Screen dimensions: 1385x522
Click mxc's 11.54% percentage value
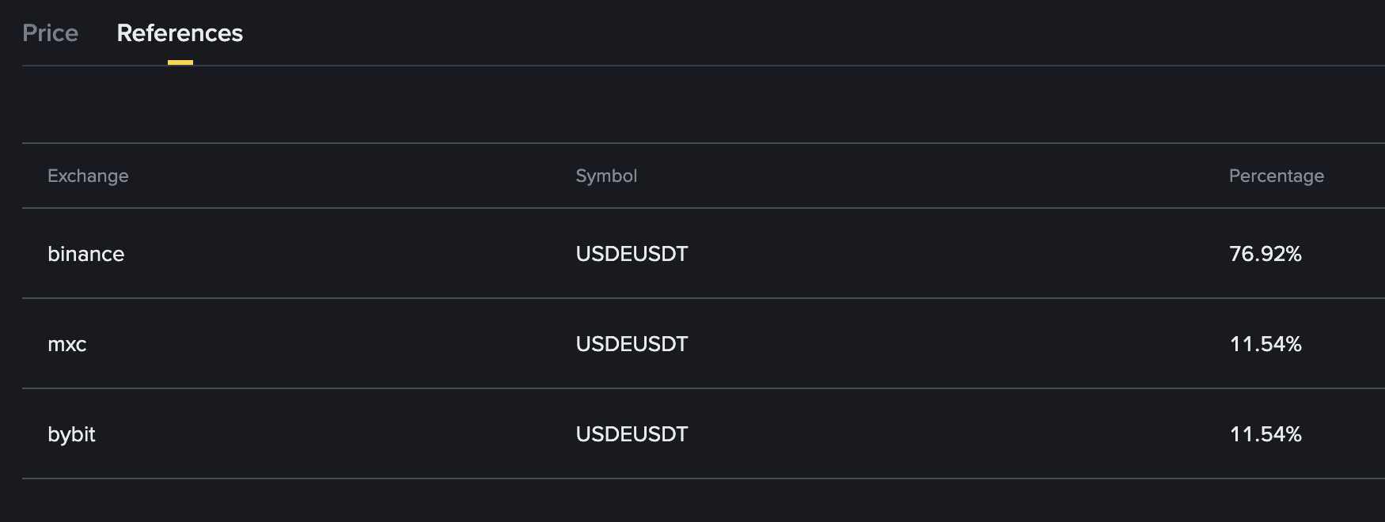click(1265, 344)
